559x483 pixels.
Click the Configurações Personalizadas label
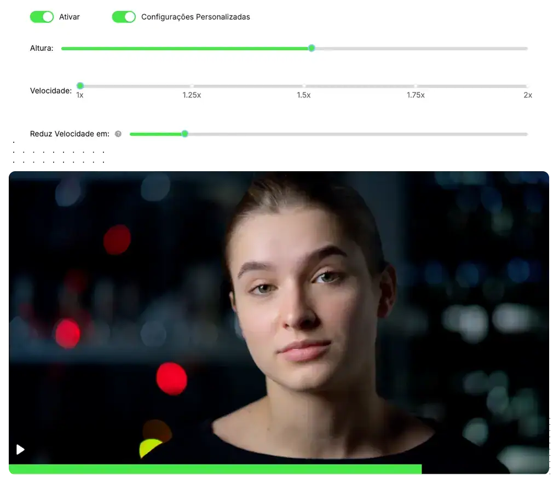click(x=195, y=17)
